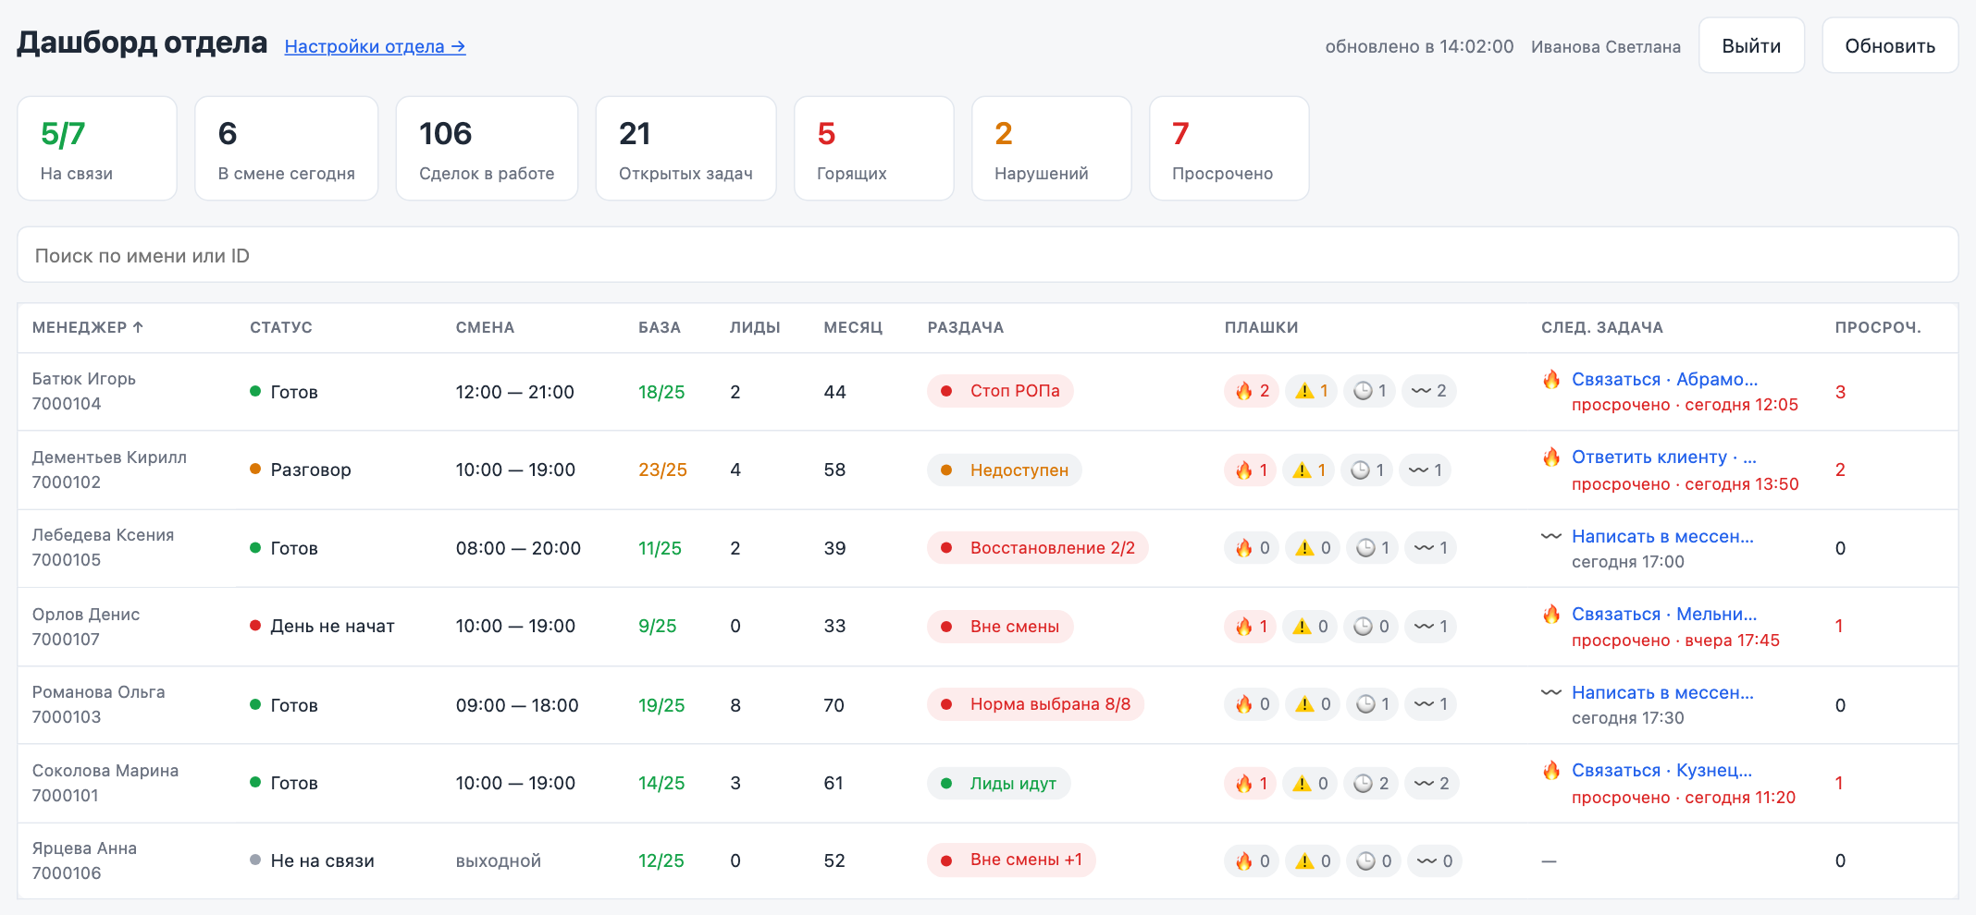Click the clock badge in Дементьев Кирилл row

click(x=1367, y=470)
